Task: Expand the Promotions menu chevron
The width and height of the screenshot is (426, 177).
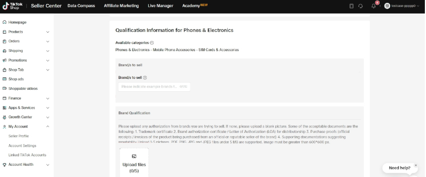Action: (48, 60)
